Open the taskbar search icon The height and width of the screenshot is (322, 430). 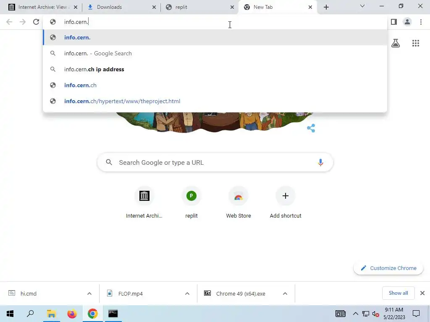click(30, 314)
